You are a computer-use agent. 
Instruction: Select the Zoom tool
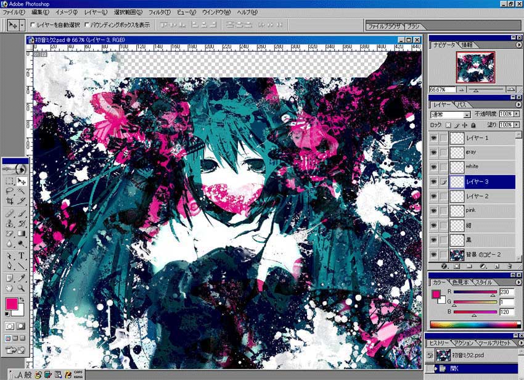click(22, 287)
